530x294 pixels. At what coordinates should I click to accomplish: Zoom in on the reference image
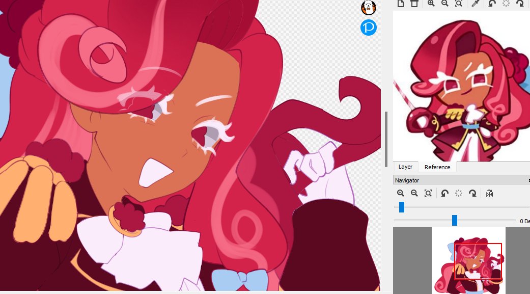(431, 4)
